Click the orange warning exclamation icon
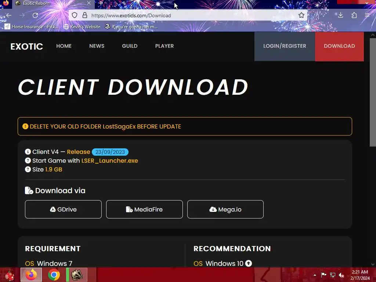Screen dimensions: 376x282 (x=25, y=126)
